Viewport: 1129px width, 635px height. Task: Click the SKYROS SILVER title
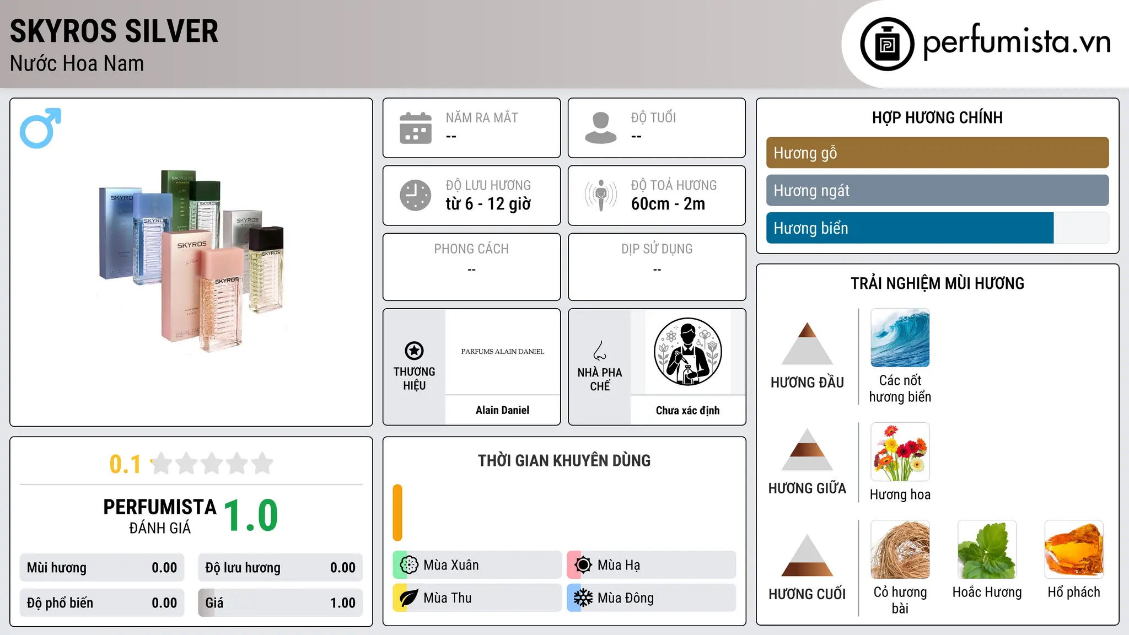114,31
